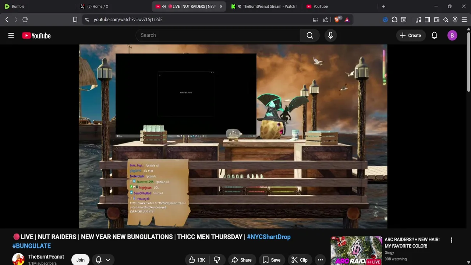The height and width of the screenshot is (265, 471).
Task: Dislike the video with thumbs down
Action: pos(217,260)
